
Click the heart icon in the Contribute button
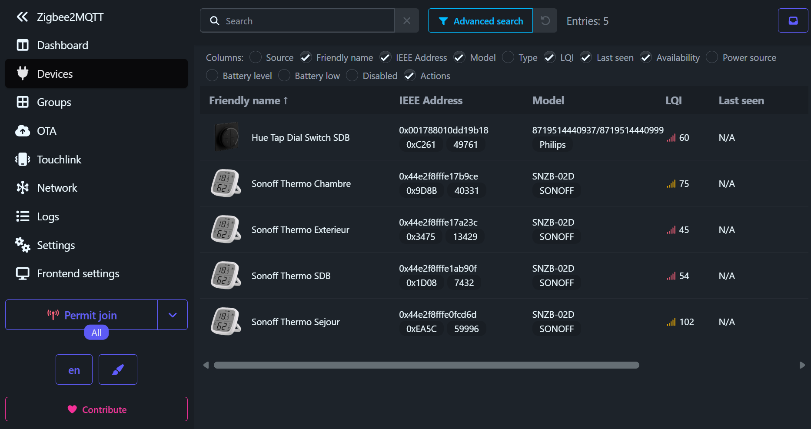[x=72, y=409]
